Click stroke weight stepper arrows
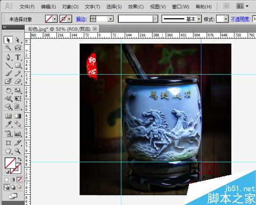Screen dimensions: 256x205 click(93, 19)
